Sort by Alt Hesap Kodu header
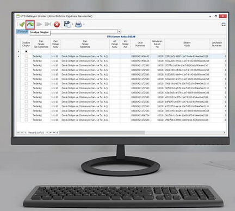 [115, 44]
